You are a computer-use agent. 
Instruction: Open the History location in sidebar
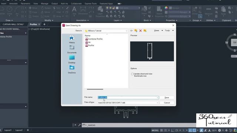click(x=72, y=39)
